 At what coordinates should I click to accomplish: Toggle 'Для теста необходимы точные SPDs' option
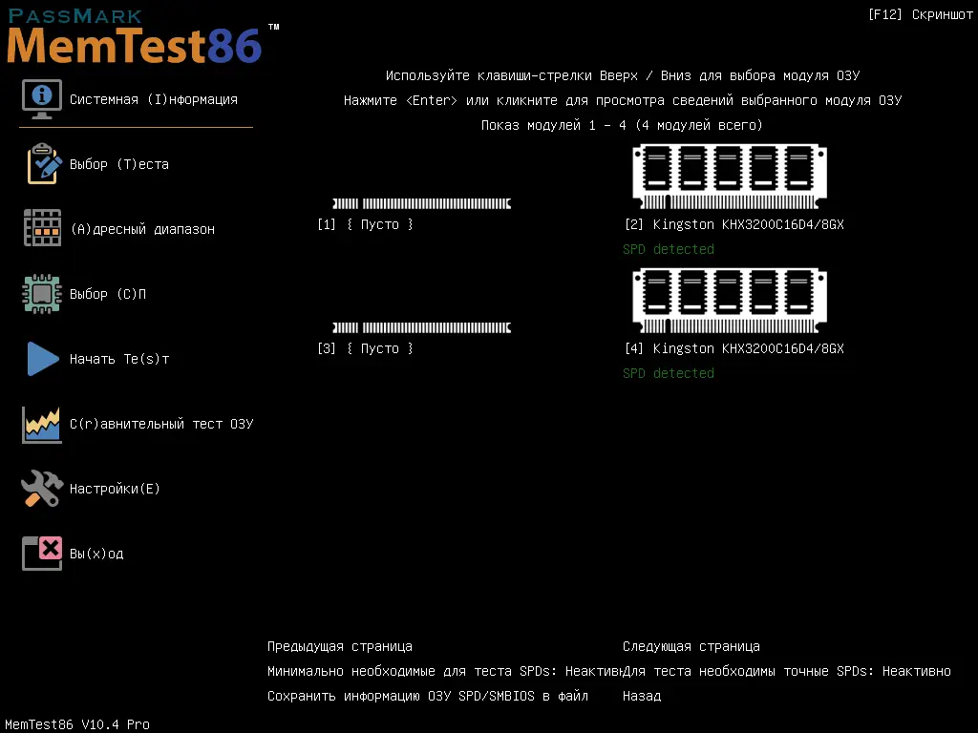[x=787, y=671]
